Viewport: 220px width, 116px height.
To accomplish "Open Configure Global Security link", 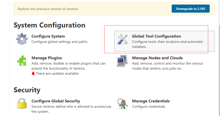I will (x=56, y=101).
